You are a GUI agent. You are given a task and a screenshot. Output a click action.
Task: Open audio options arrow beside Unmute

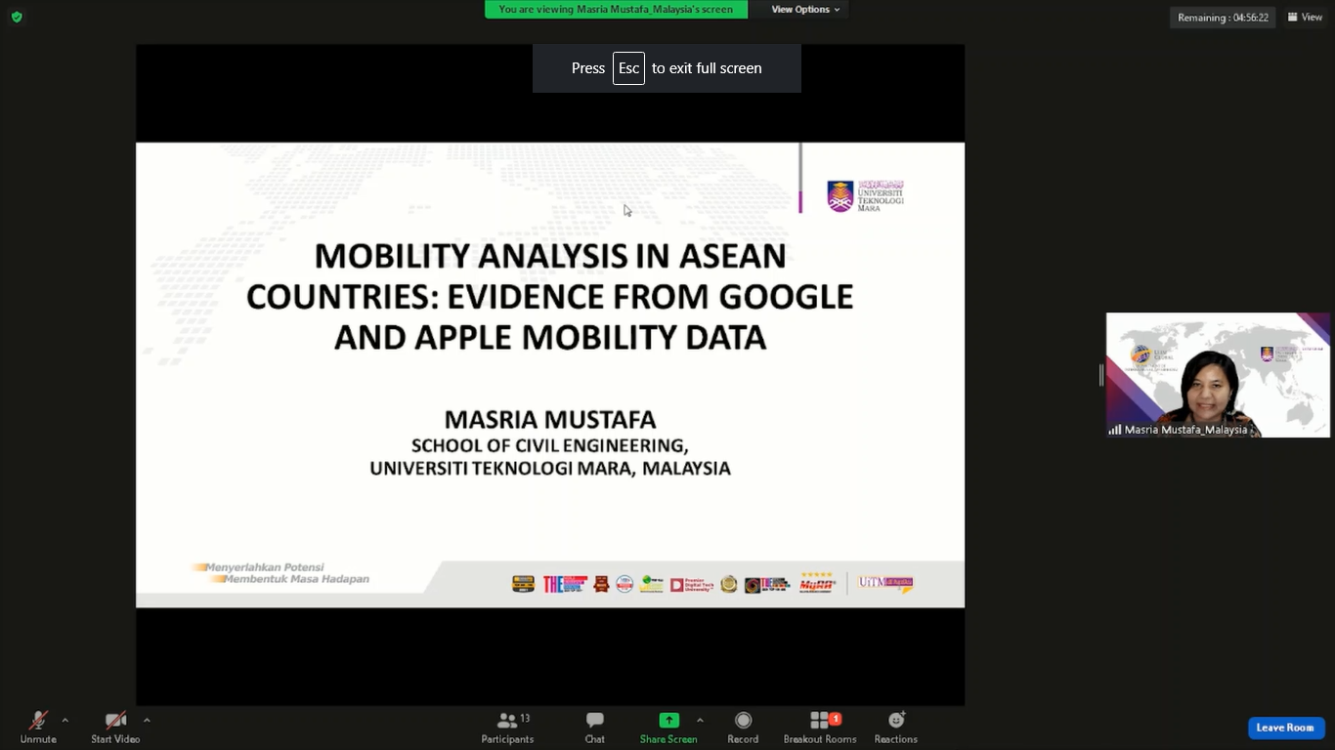pos(65,721)
